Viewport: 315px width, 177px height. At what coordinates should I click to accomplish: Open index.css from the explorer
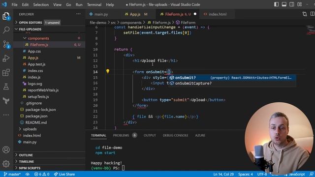(x=49, y=71)
